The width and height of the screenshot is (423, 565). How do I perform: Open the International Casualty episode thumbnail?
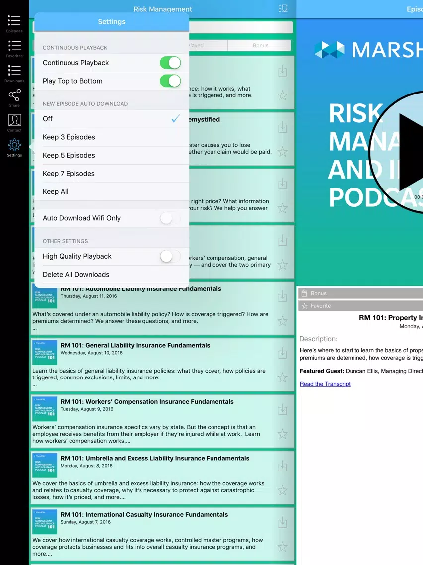(45, 522)
